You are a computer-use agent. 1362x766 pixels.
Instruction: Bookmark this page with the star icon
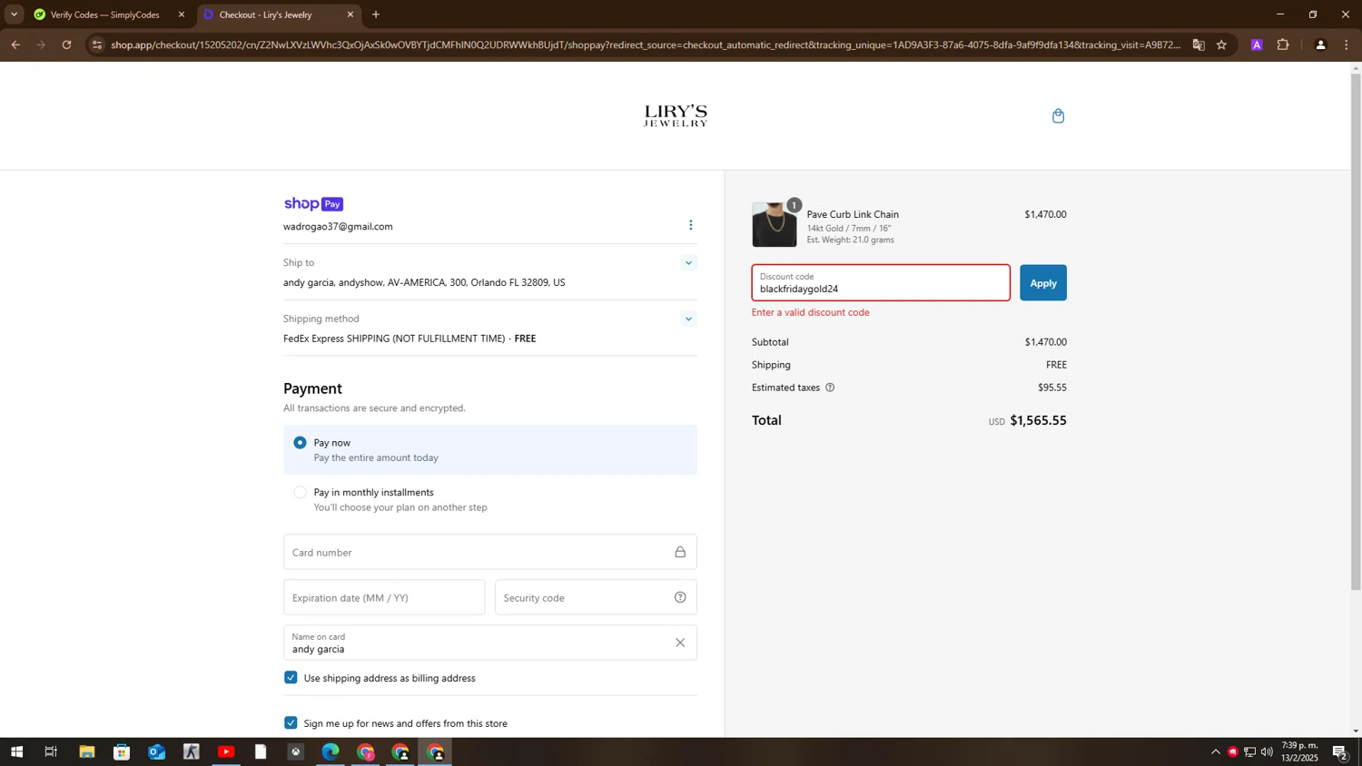[1221, 44]
